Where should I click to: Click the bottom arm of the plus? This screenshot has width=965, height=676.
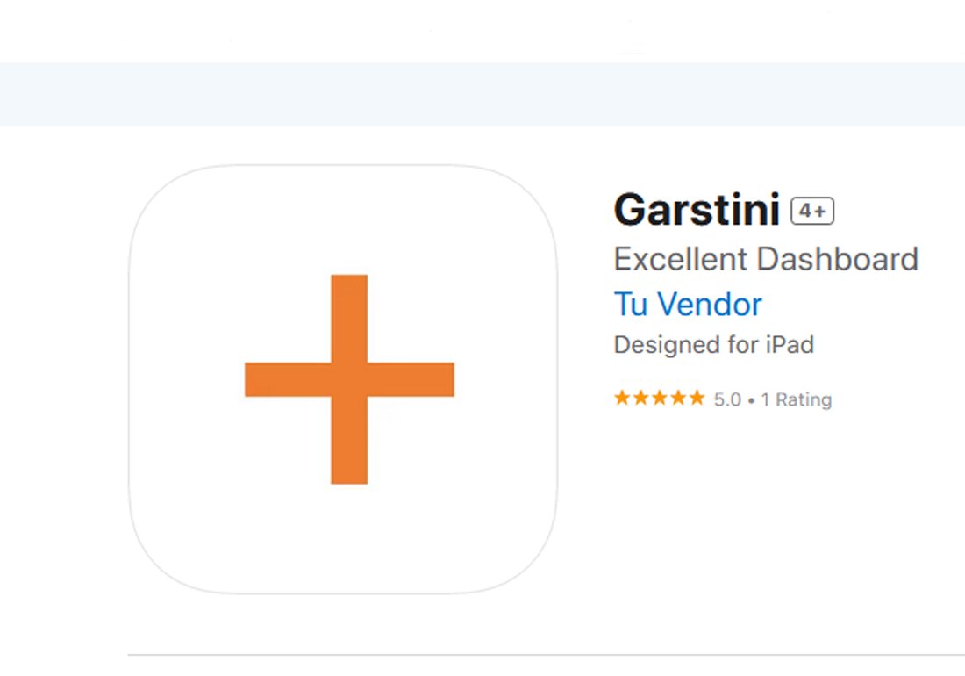(x=349, y=440)
